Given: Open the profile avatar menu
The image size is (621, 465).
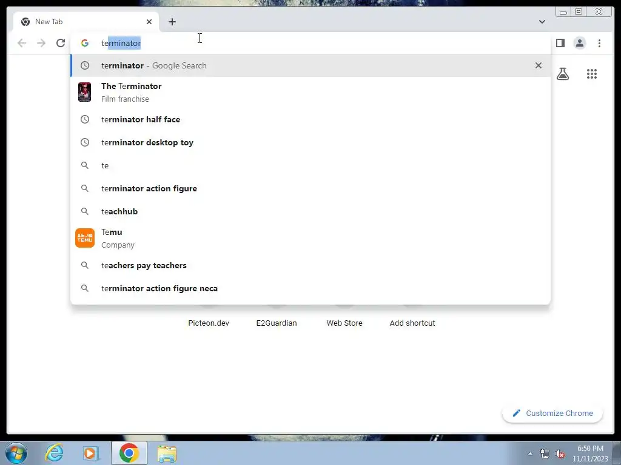Looking at the screenshot, I should click(x=579, y=43).
